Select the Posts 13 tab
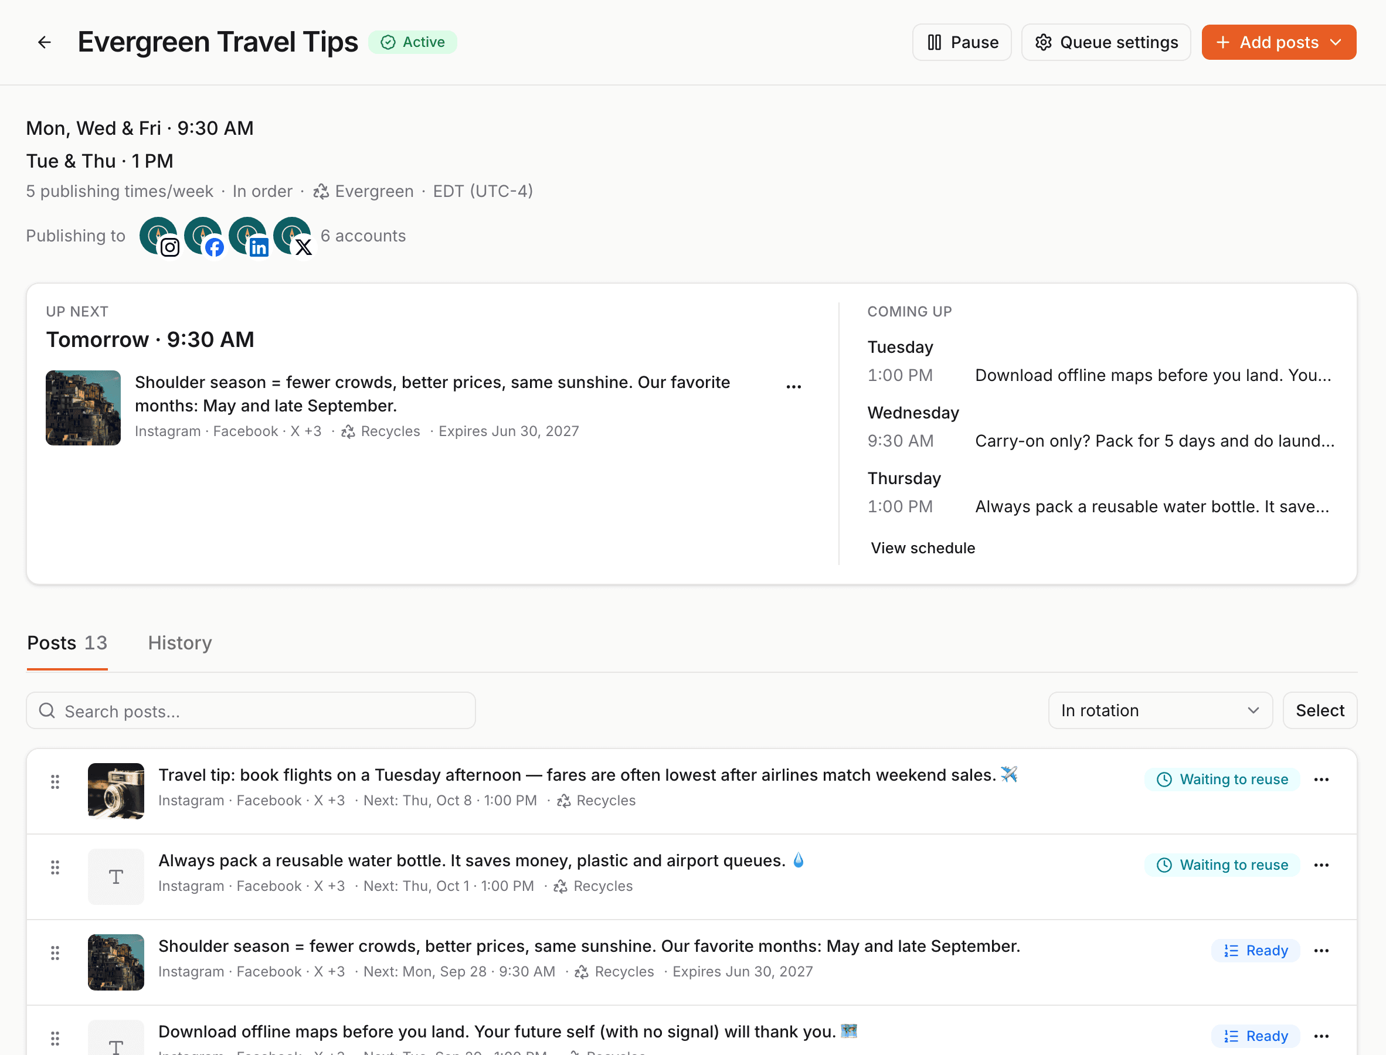This screenshot has width=1386, height=1055. [x=67, y=643]
